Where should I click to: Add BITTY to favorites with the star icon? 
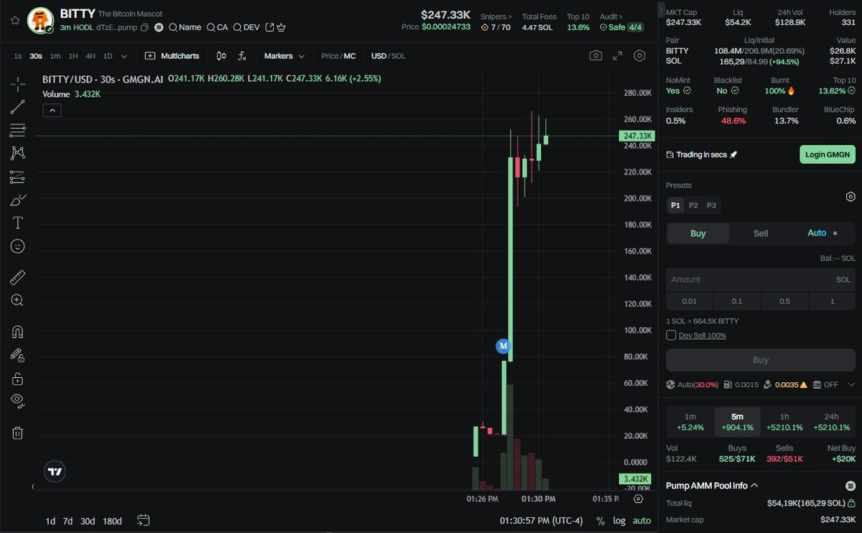point(14,20)
